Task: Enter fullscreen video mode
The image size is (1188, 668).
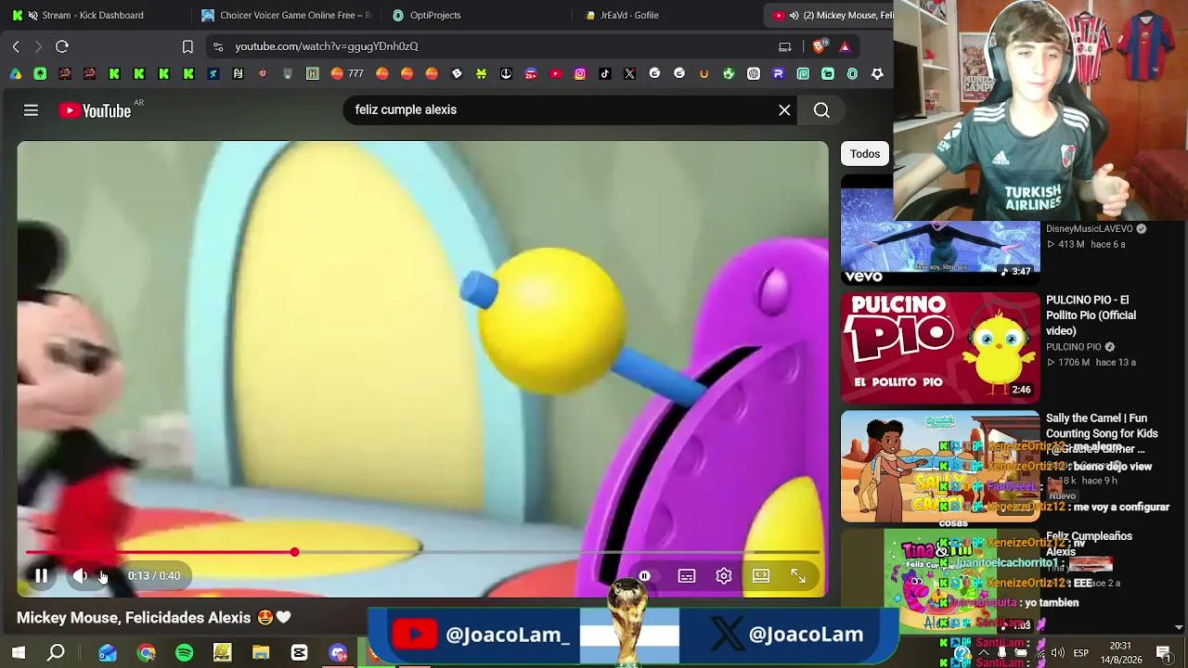Action: click(x=798, y=576)
